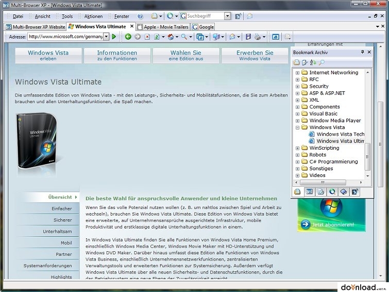Switch to the last tab at panel bottom
This screenshot has height=292, width=389.
click(355, 191)
